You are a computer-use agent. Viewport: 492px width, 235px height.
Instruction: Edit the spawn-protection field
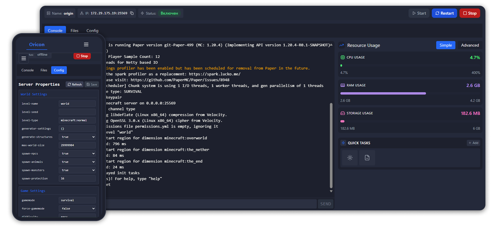tap(77, 179)
